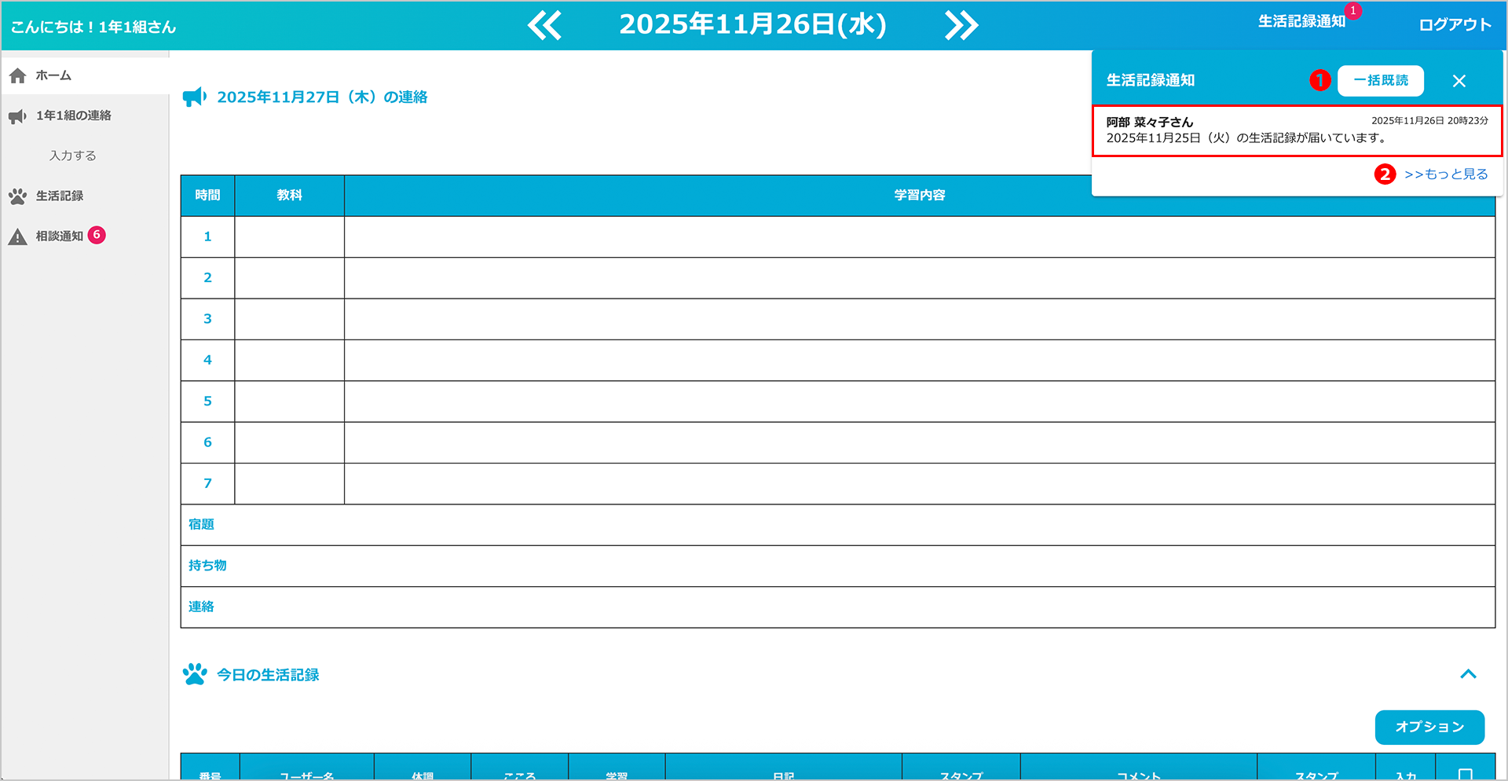The width and height of the screenshot is (1508, 781).
Task: Click the ログアウト link
Action: click(1455, 25)
